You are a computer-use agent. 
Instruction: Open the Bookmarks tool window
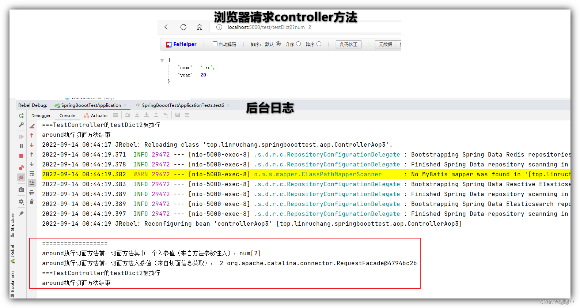(12, 283)
